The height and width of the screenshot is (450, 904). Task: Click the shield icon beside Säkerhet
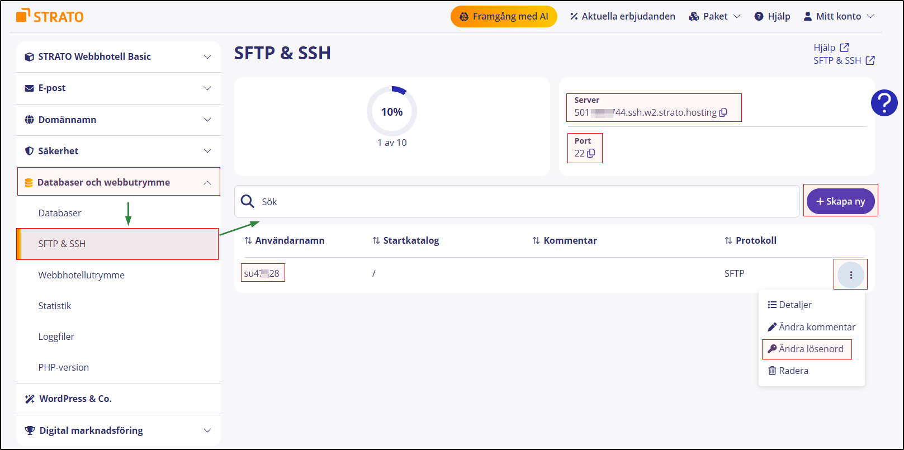tap(29, 151)
